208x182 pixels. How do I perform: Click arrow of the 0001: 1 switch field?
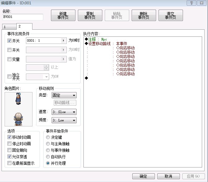pyautogui.click(x=64, y=40)
